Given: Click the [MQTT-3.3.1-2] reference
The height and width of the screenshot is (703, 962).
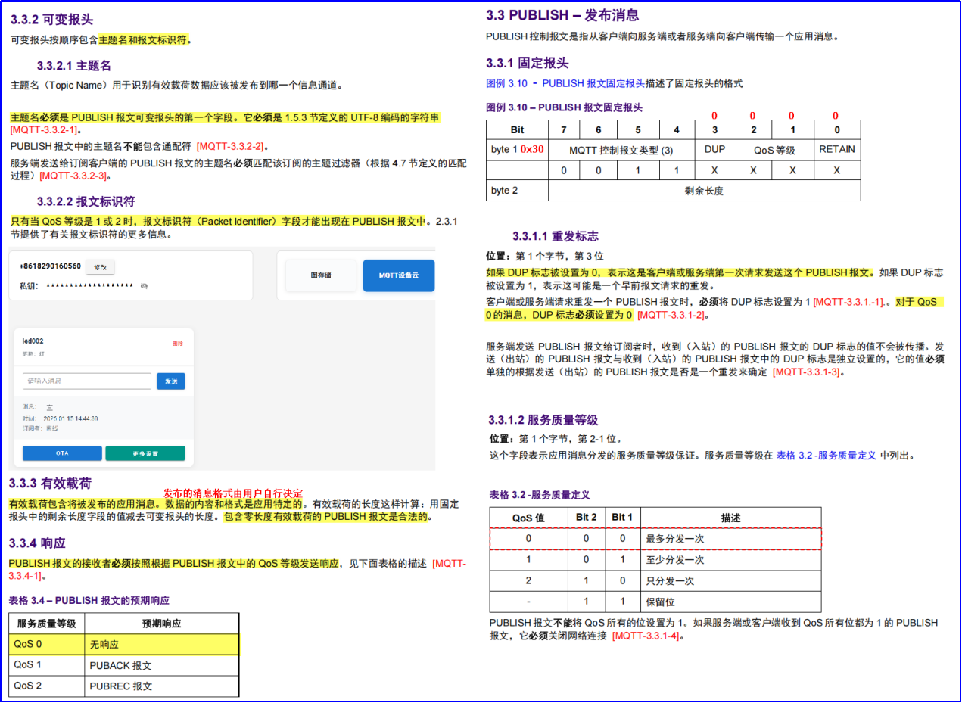Looking at the screenshot, I should (x=671, y=315).
